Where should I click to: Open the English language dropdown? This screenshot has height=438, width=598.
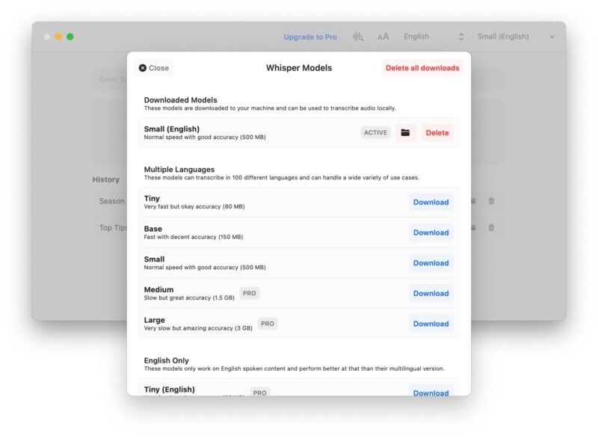[434, 36]
